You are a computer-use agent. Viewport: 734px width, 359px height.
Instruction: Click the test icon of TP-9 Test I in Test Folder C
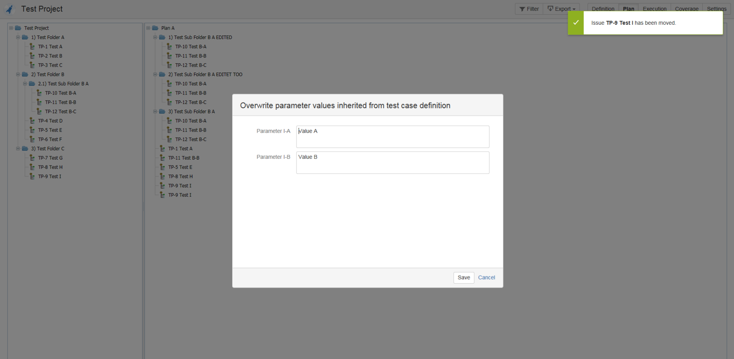(x=32, y=176)
